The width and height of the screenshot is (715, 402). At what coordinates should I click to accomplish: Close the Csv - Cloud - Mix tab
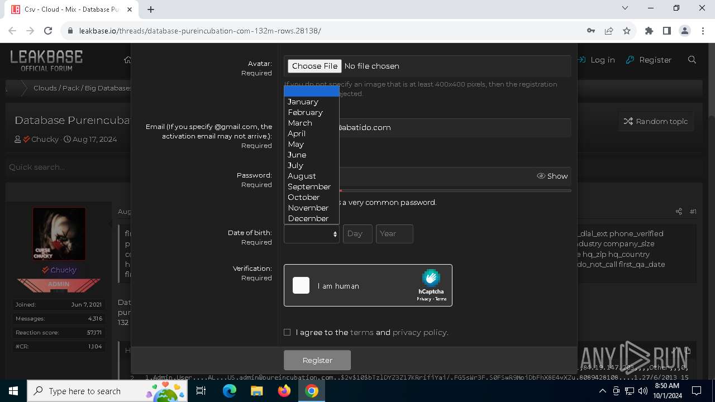click(131, 9)
